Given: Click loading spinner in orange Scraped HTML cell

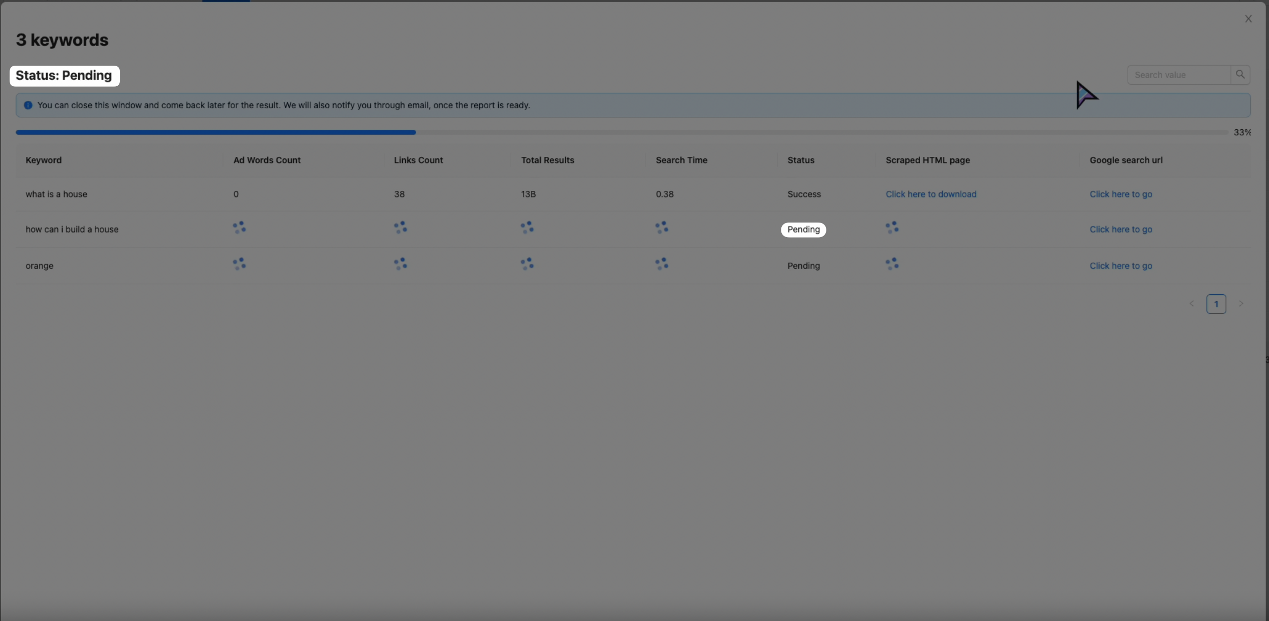Looking at the screenshot, I should 892,264.
